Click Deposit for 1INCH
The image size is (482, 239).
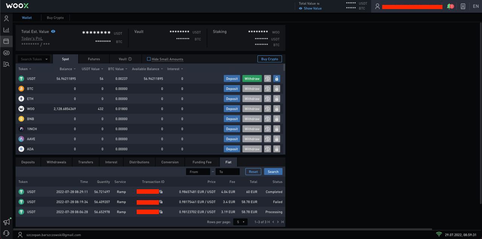232,129
